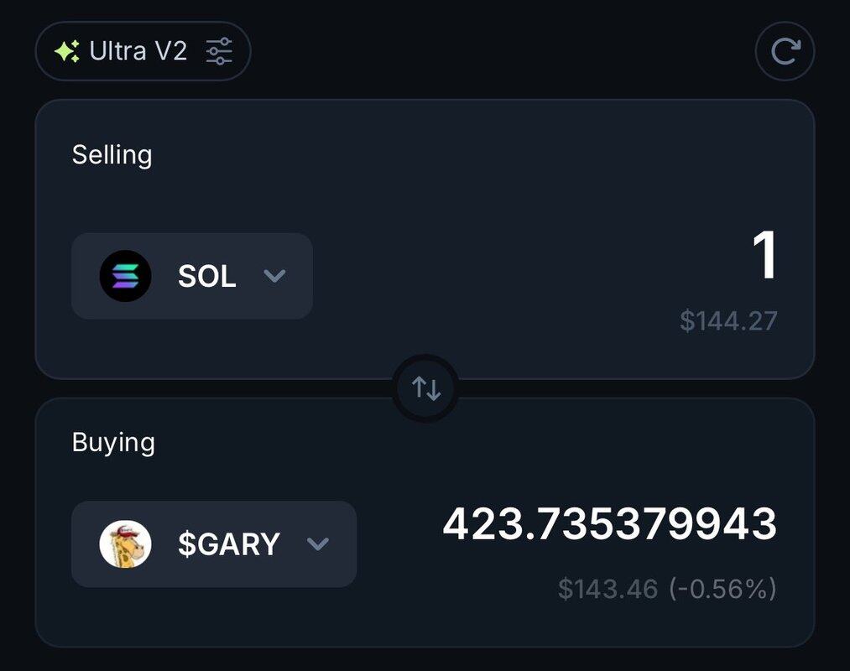Click the Buying label
The width and height of the screenshot is (850, 671).
[113, 443]
